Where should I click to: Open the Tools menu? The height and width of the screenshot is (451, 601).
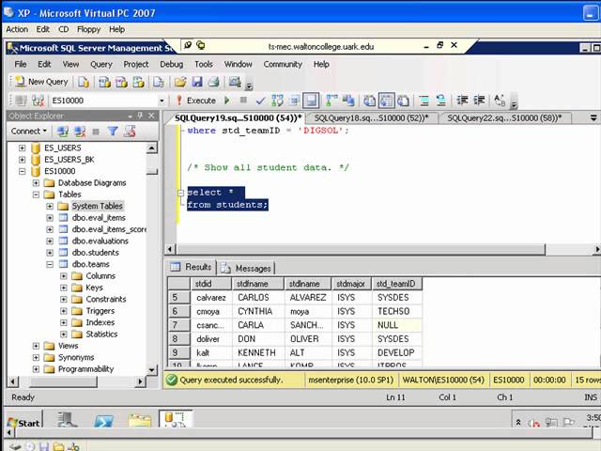point(204,65)
